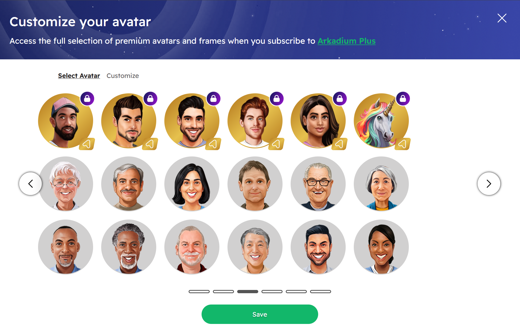Viewport: 520px width, 335px height.
Task: Choose the smiling woman with hair bun avatar
Action: 381,247
